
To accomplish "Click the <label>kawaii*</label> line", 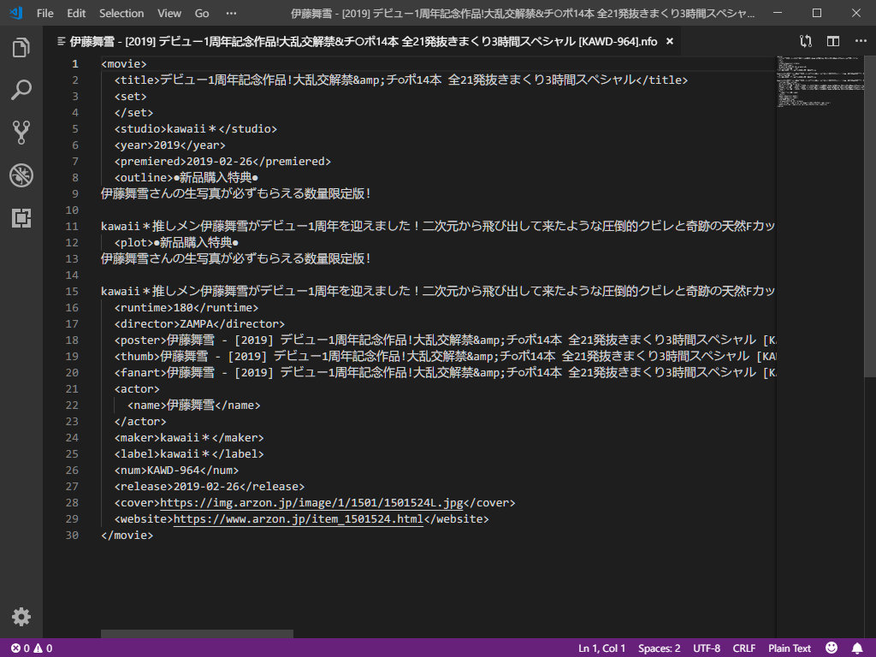I will pyautogui.click(x=189, y=454).
